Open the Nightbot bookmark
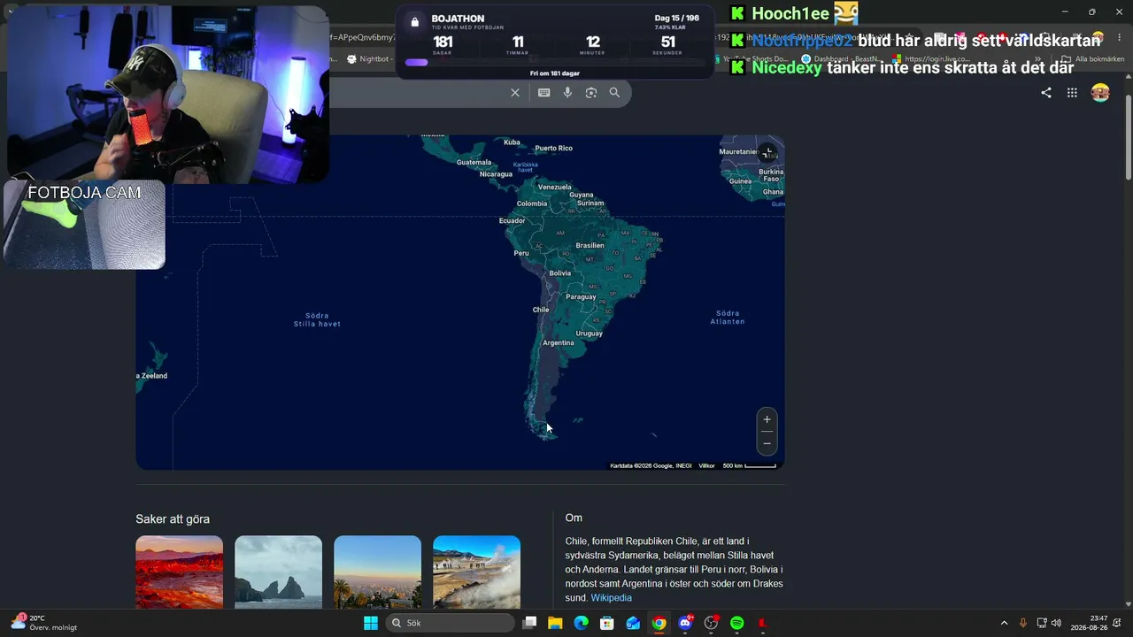Image resolution: width=1133 pixels, height=637 pixels. point(368,59)
